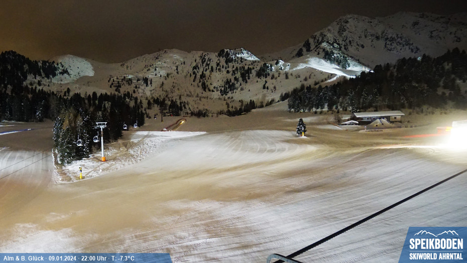Click the illuminated orange light near forest edge
The width and height of the screenshot is (467, 263).
click(x=181, y=122)
